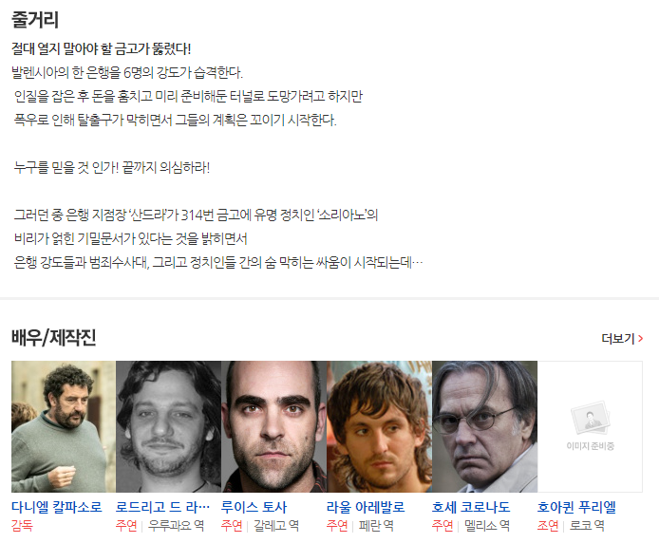
Task: Open 호세 코로나도's photo with glasses
Action: pos(484,426)
